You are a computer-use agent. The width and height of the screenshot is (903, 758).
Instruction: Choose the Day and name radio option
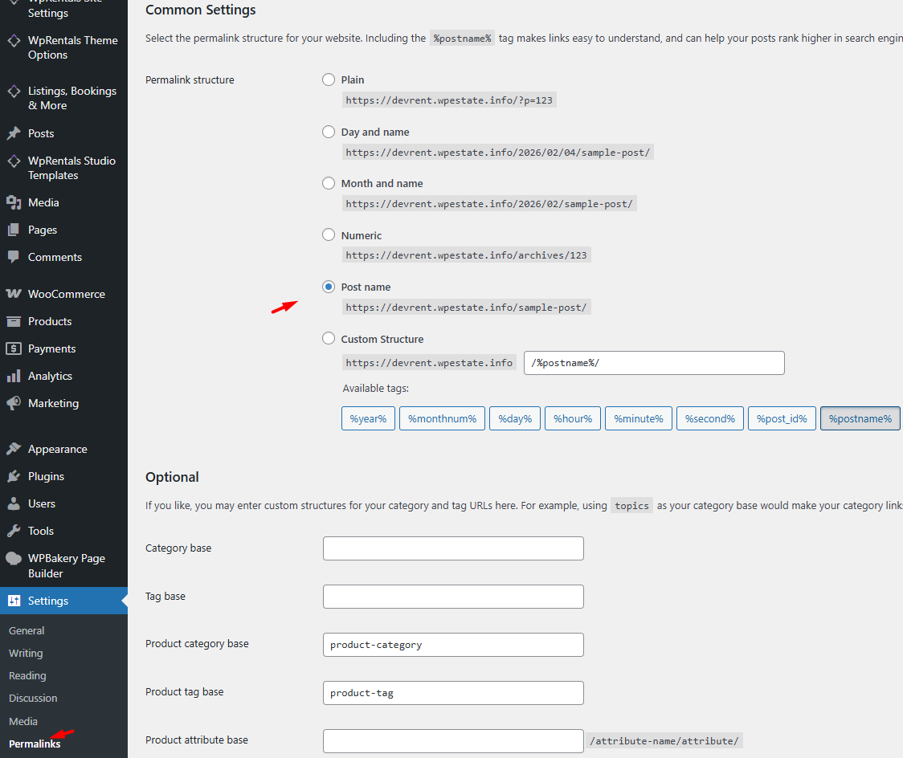329,132
